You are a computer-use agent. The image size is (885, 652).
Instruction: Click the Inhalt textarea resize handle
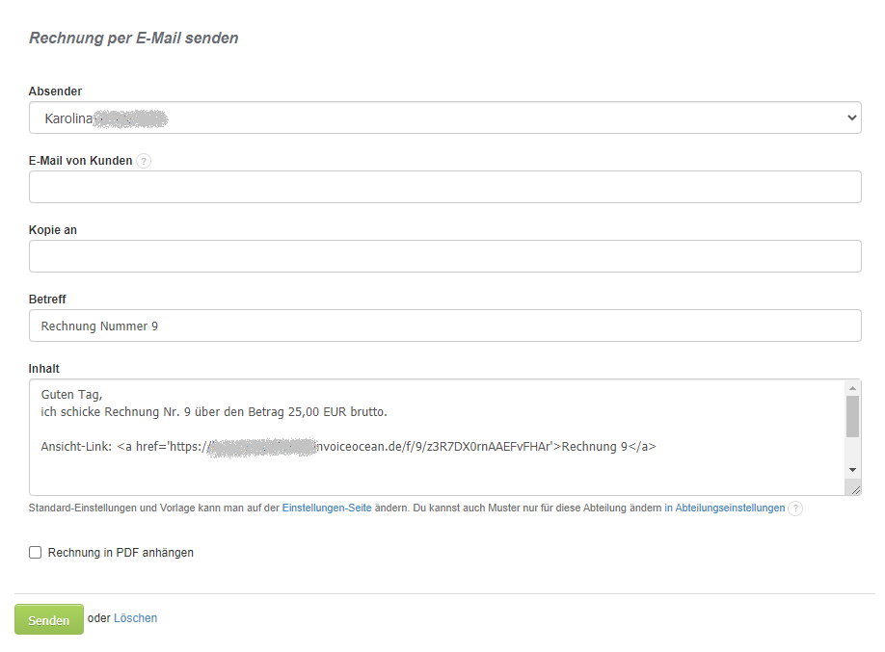855,489
